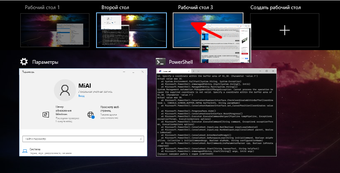Switch to Рабочий стол 1 thumbnail
This screenshot has width=340, height=173.
(x=55, y=30)
